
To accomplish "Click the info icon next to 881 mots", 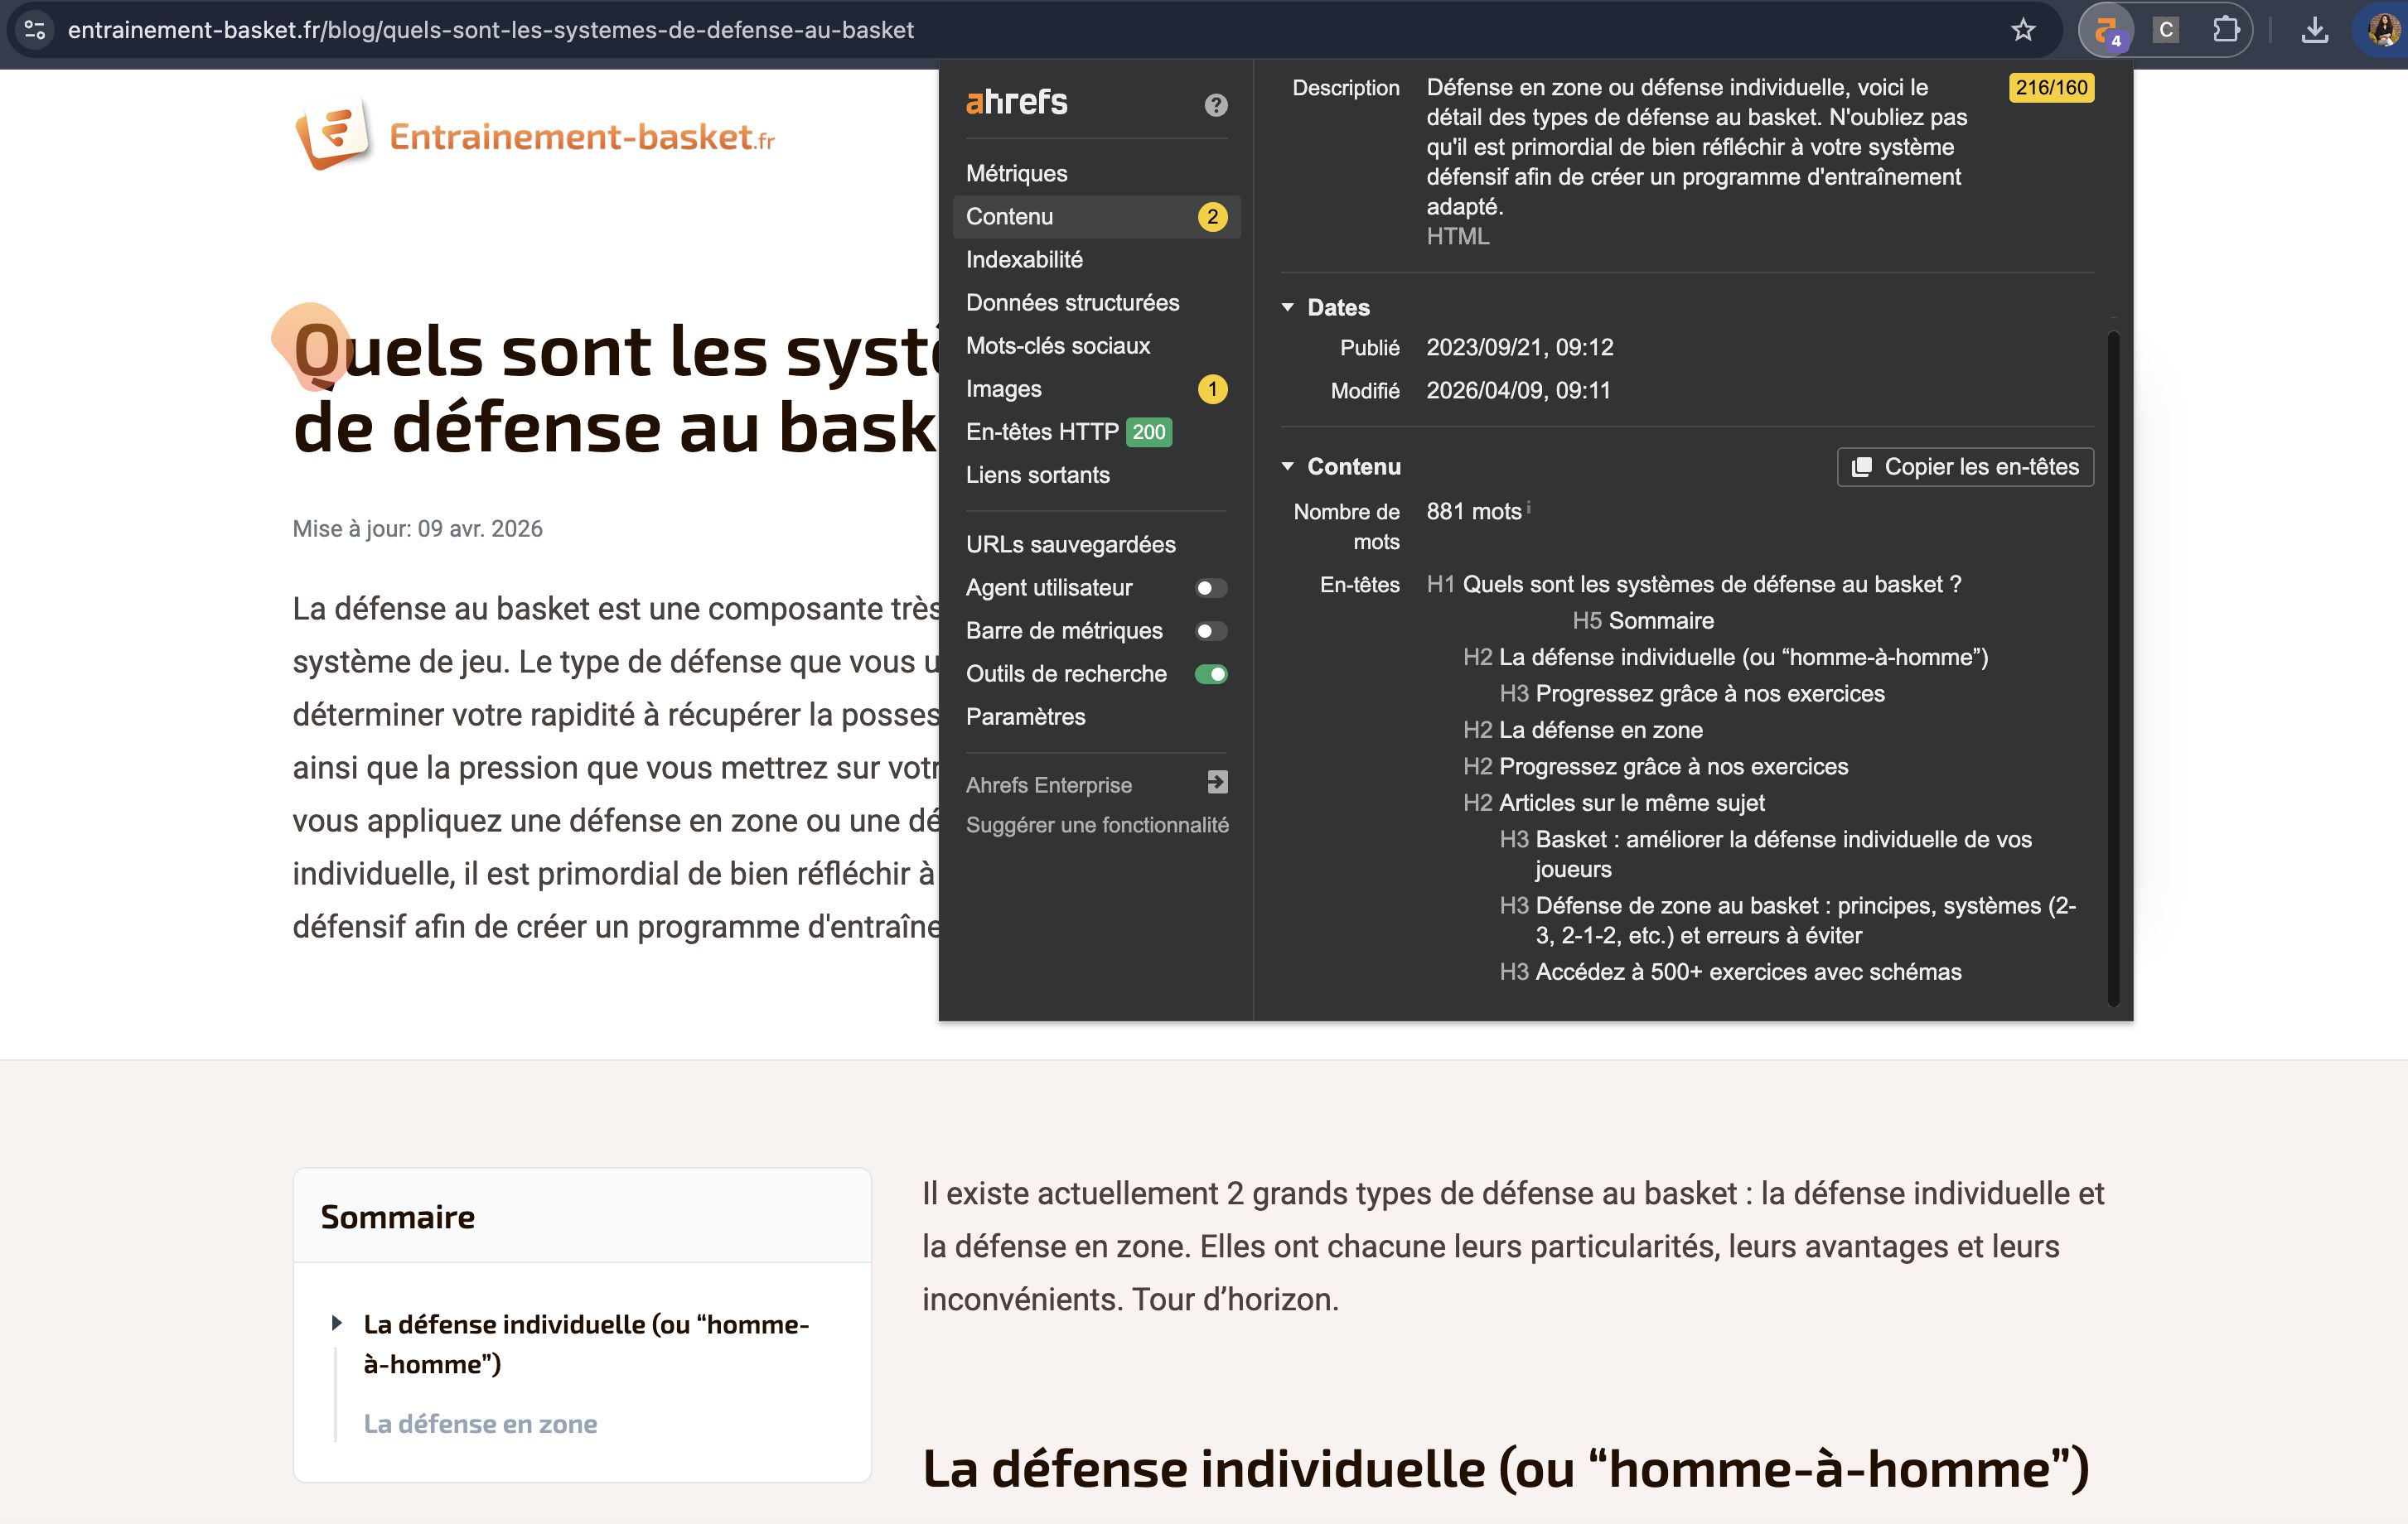I will [x=1527, y=507].
